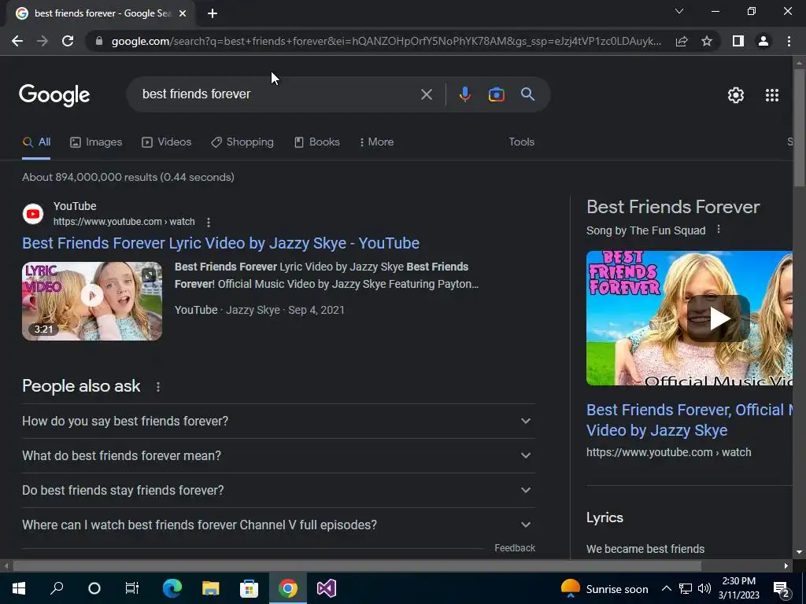
Task: Reload the Google search page
Action: (x=68, y=41)
